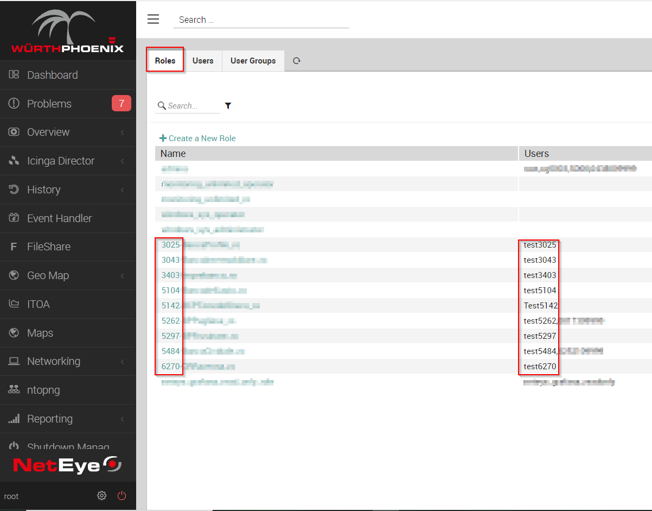The height and width of the screenshot is (511, 652).
Task: View the Problems list showing 7 alerts
Action: tap(49, 103)
